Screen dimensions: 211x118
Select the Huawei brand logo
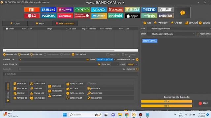tap(65, 10)
